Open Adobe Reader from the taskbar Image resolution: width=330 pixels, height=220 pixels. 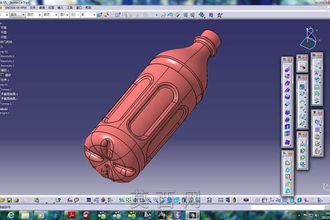72,215
